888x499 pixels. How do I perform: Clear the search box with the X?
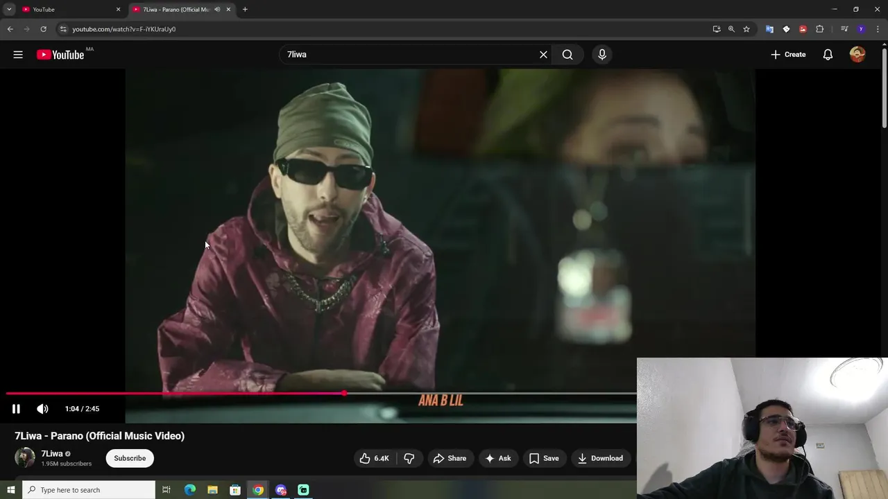tap(543, 55)
